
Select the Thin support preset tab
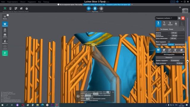158,45
